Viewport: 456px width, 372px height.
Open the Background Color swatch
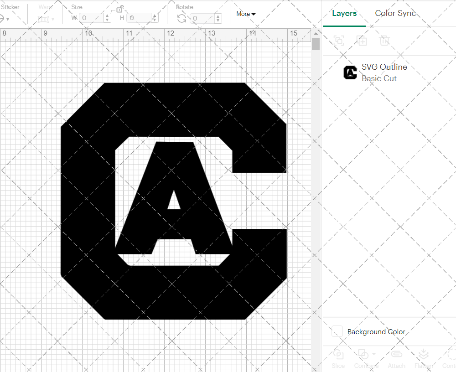pyautogui.click(x=337, y=331)
